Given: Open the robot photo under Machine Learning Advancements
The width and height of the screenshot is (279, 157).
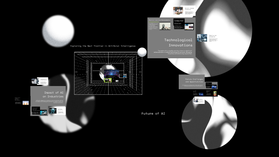Looking at the screenshot, I should 165,26.
